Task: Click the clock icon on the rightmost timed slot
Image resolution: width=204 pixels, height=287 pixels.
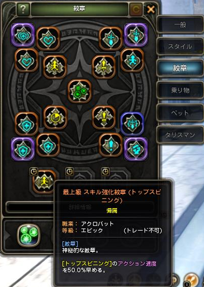Action: click(x=105, y=171)
